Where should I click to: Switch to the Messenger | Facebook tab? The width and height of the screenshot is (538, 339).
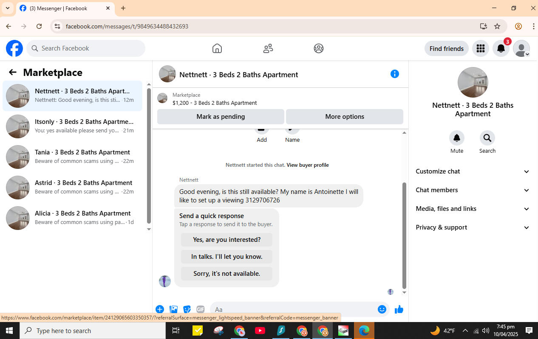tap(65, 8)
